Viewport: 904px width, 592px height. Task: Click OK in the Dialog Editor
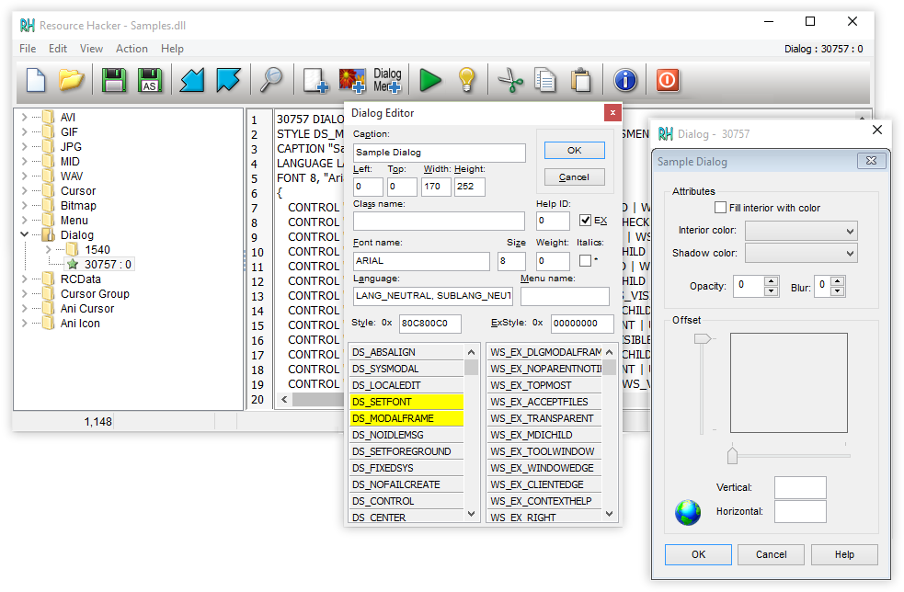point(574,151)
